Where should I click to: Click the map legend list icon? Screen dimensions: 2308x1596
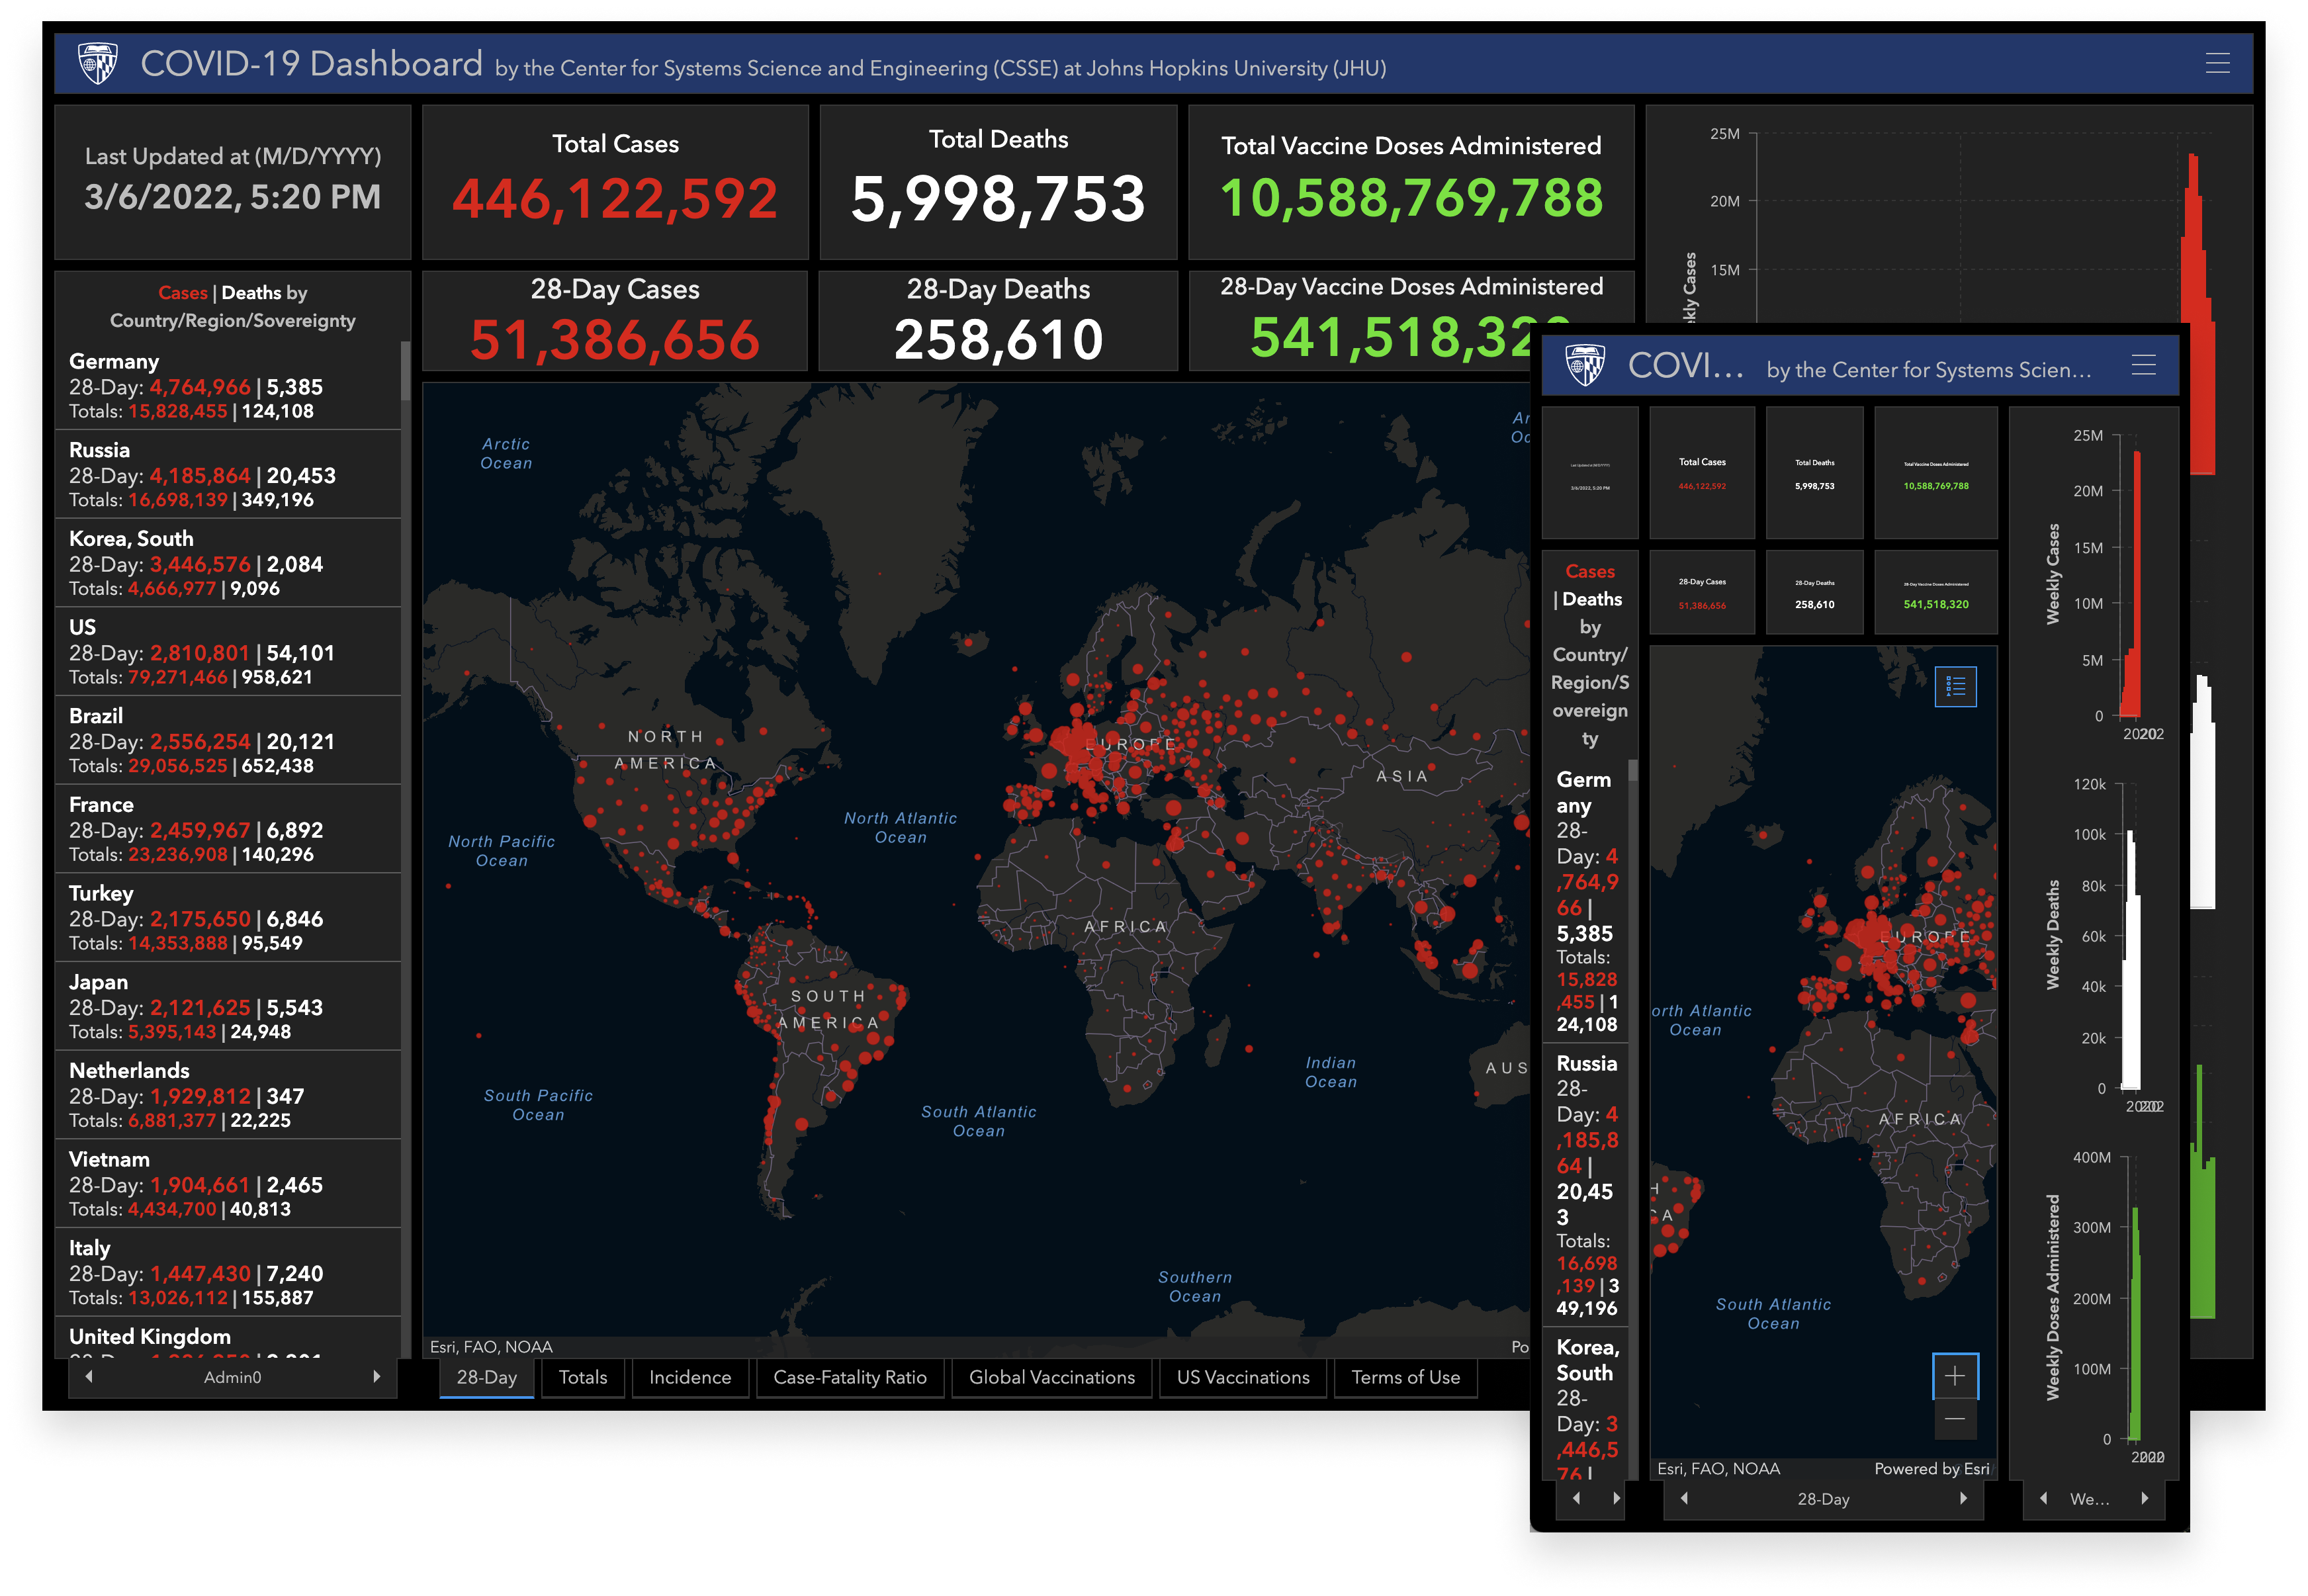1955,687
